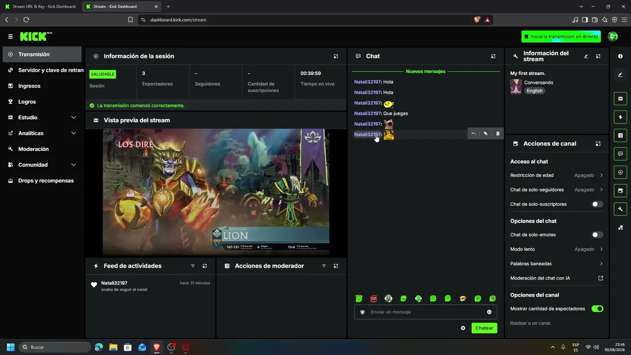Open Modo lento options
Viewport: 631px width, 355px height.
557,249
